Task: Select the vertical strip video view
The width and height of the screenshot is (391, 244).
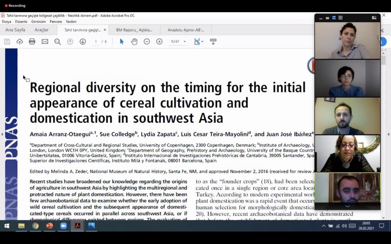Action: 334,18
